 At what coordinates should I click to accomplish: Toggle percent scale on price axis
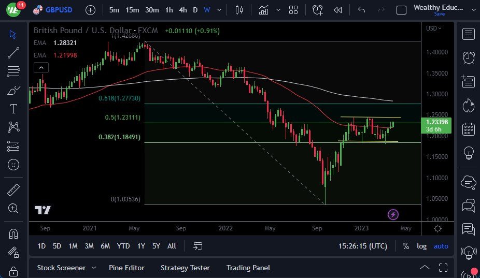pos(405,246)
